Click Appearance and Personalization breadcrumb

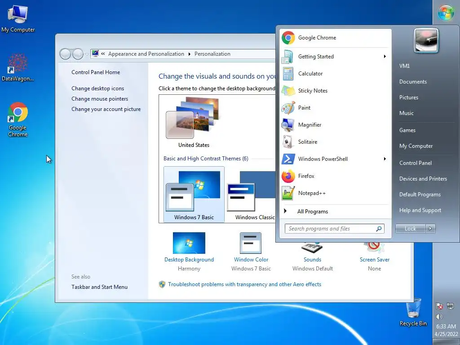(146, 54)
